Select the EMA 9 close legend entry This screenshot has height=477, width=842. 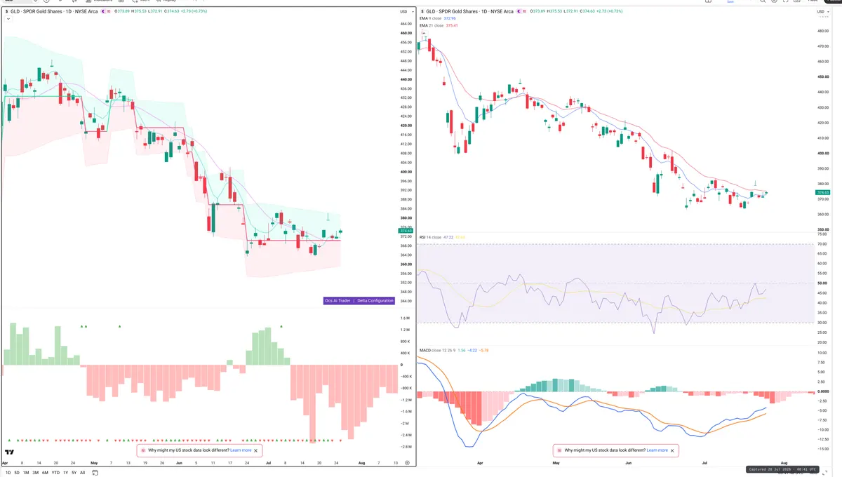(x=432, y=19)
